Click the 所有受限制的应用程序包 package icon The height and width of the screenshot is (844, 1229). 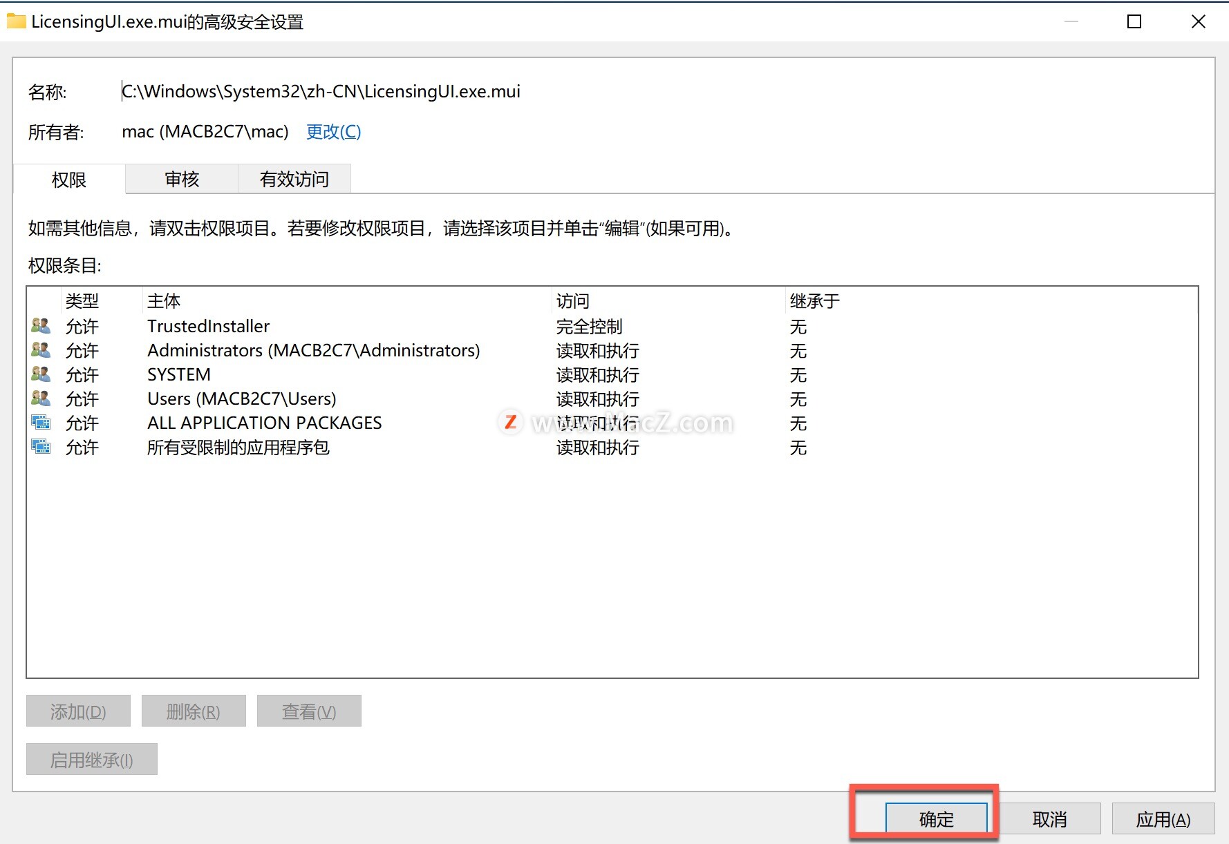pyautogui.click(x=41, y=447)
